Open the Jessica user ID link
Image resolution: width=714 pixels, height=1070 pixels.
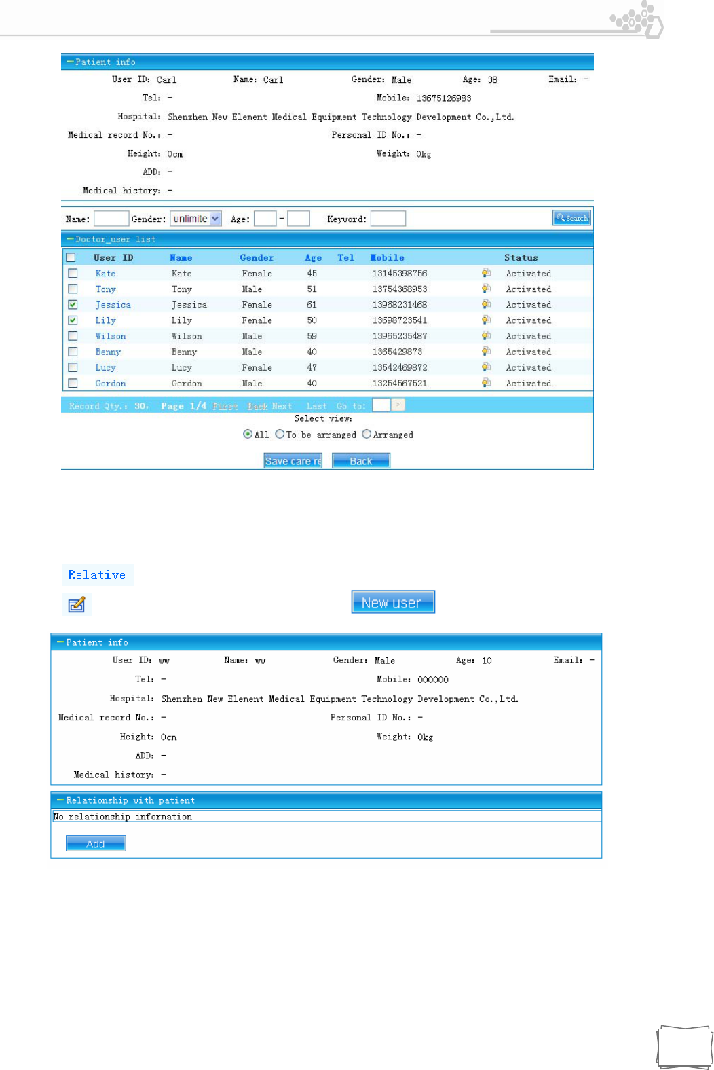[x=113, y=305]
